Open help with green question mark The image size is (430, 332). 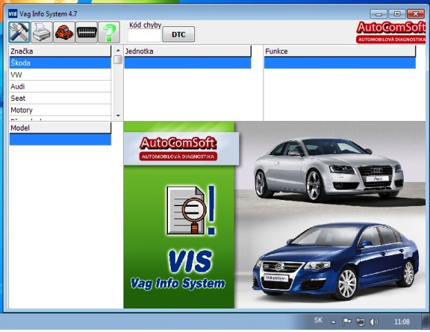pos(109,33)
